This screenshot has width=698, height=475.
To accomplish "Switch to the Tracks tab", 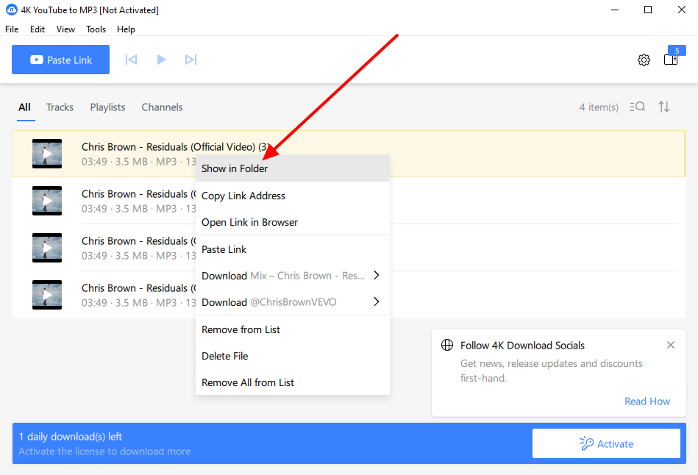I will [x=60, y=107].
